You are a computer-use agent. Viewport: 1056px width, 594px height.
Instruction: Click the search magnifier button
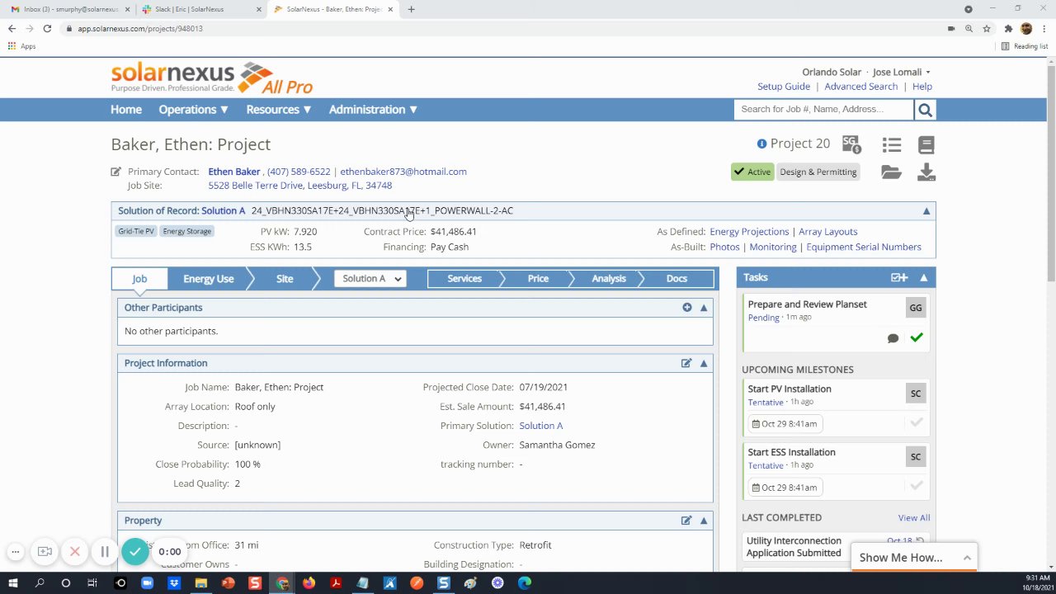[x=925, y=110]
